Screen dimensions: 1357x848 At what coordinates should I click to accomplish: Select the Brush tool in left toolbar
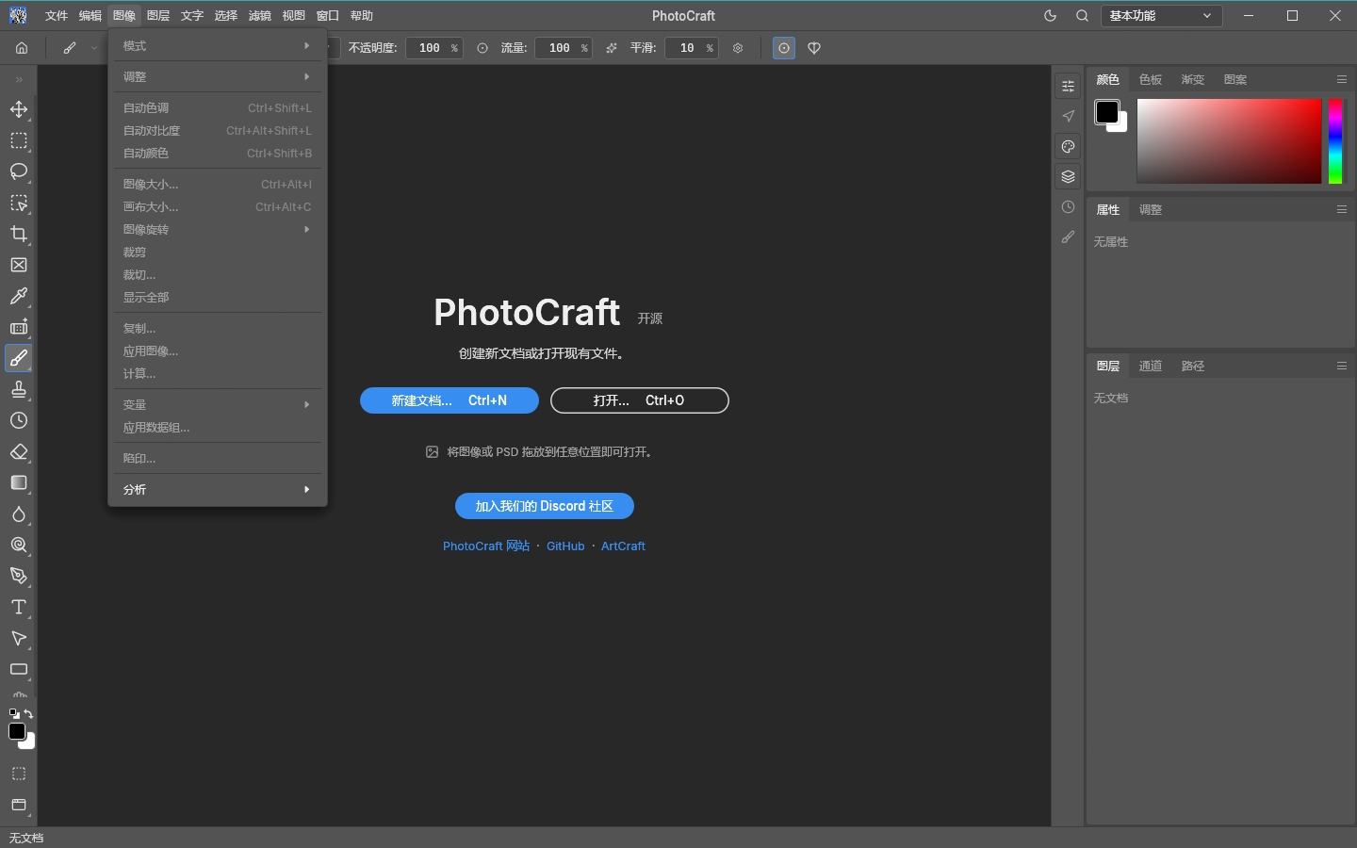(19, 358)
